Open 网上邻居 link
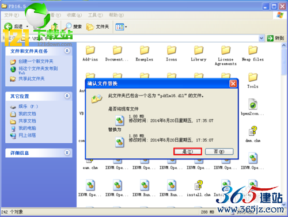 coord(27,135)
